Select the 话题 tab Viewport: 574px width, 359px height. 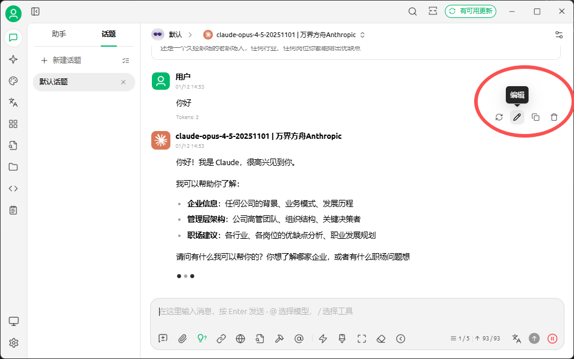click(109, 34)
